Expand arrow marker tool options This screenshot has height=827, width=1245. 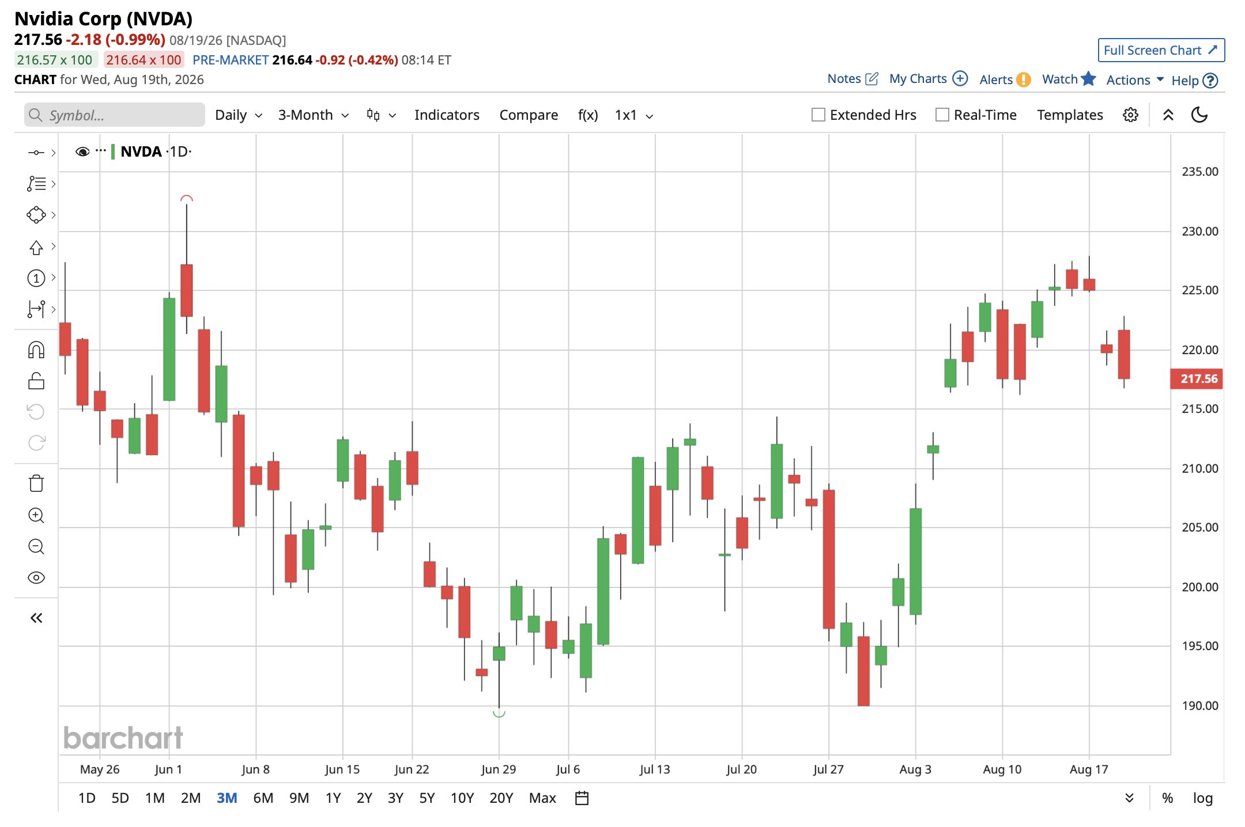[54, 246]
